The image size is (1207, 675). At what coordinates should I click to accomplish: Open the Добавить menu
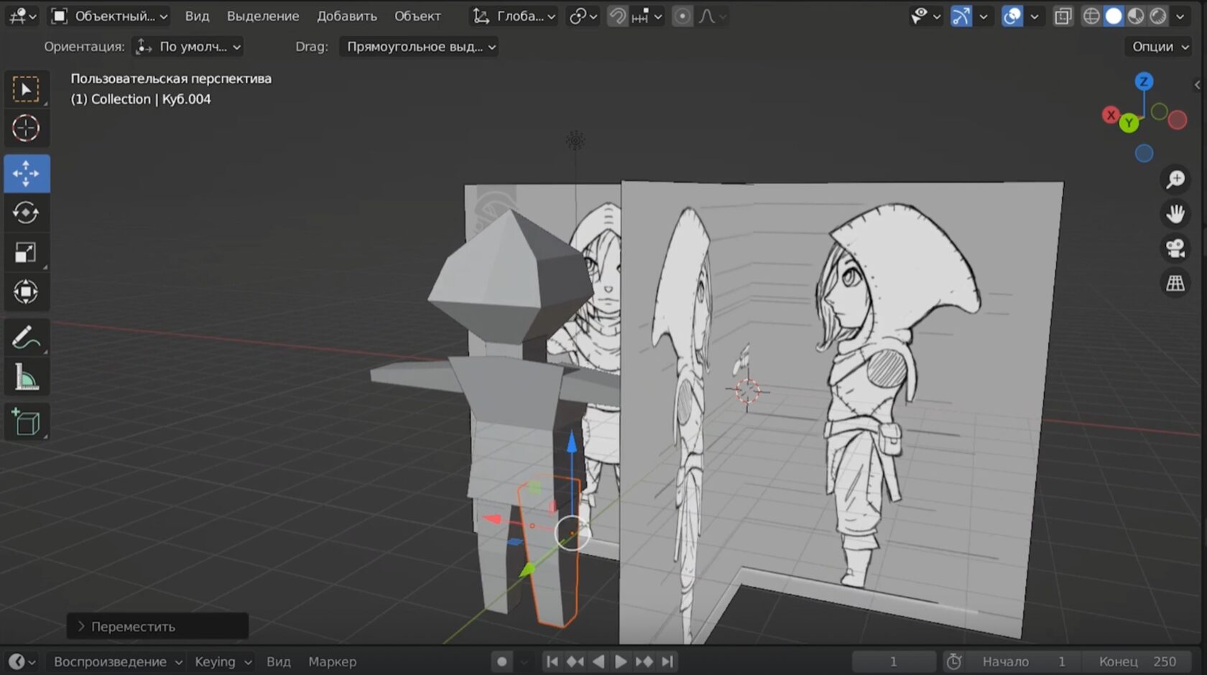[346, 16]
